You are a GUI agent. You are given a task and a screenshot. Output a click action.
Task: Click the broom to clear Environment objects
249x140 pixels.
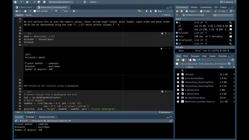pos(216,11)
